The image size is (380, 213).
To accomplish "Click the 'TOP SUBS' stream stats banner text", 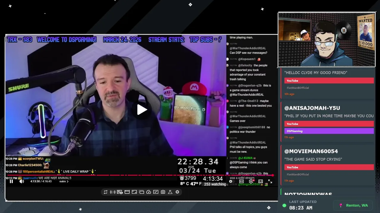I will click(x=205, y=40).
